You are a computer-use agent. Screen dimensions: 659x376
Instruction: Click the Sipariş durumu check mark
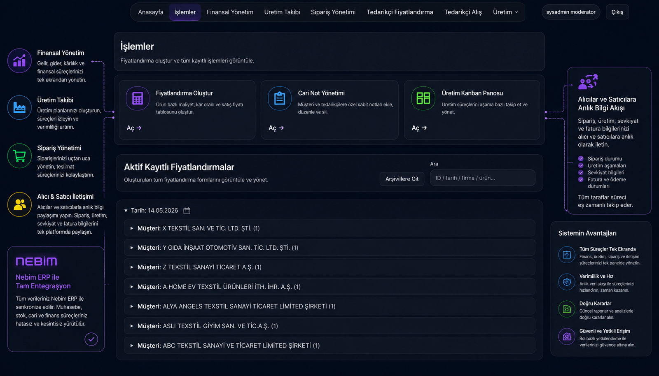pyautogui.click(x=581, y=158)
